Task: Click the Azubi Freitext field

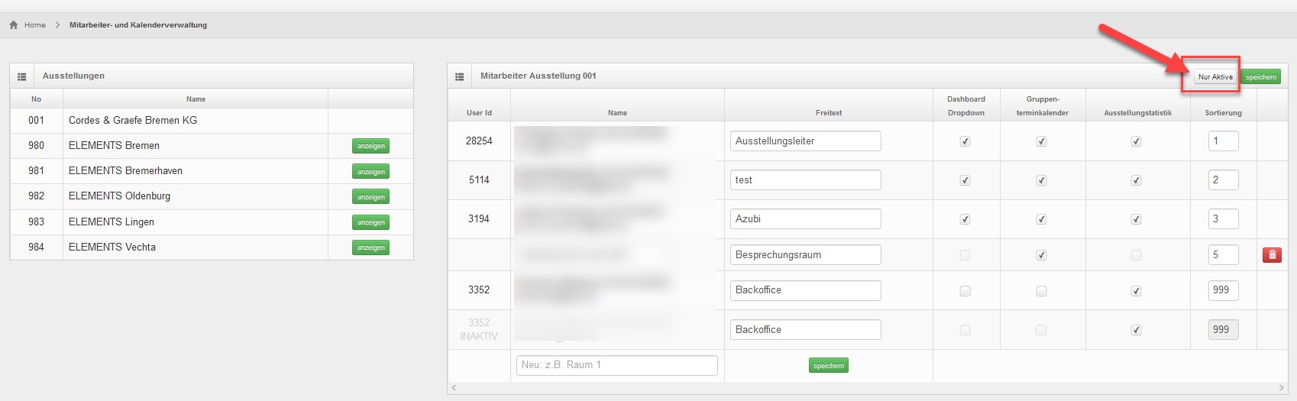Action: [x=806, y=219]
